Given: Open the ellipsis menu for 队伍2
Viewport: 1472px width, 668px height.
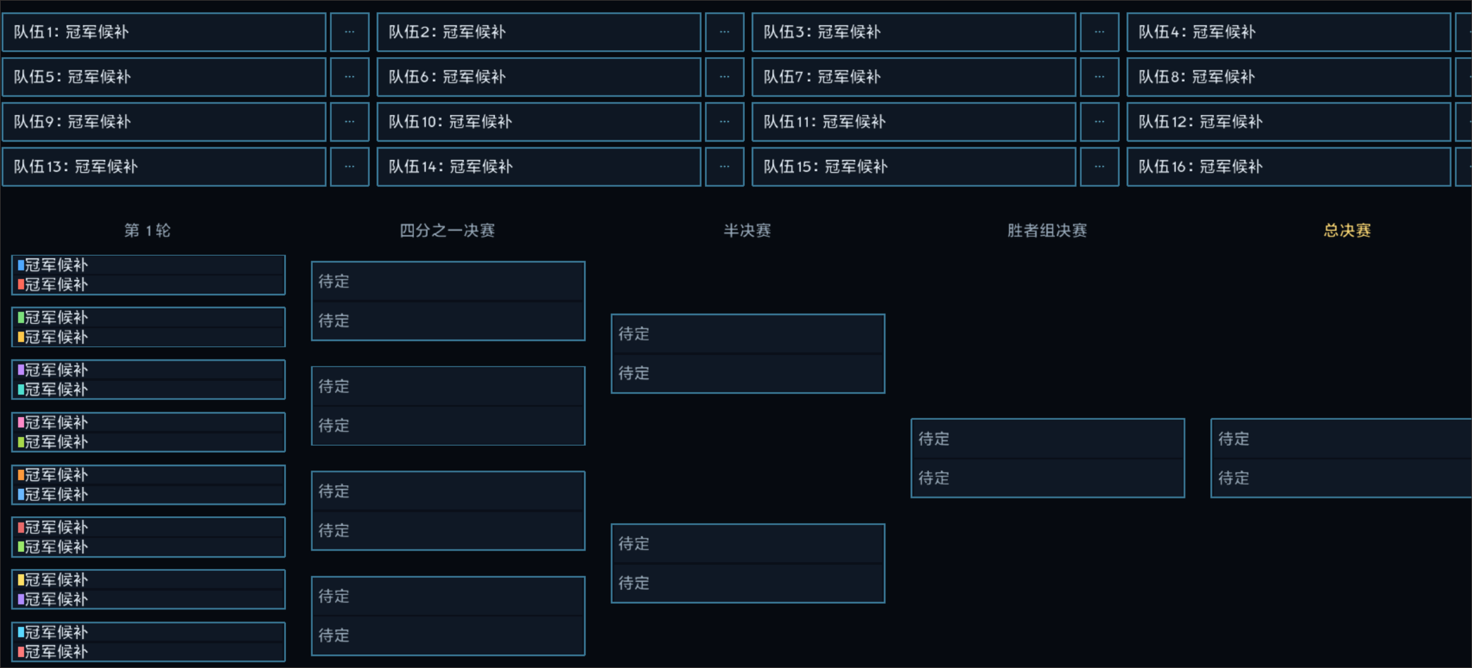Looking at the screenshot, I should (x=725, y=32).
